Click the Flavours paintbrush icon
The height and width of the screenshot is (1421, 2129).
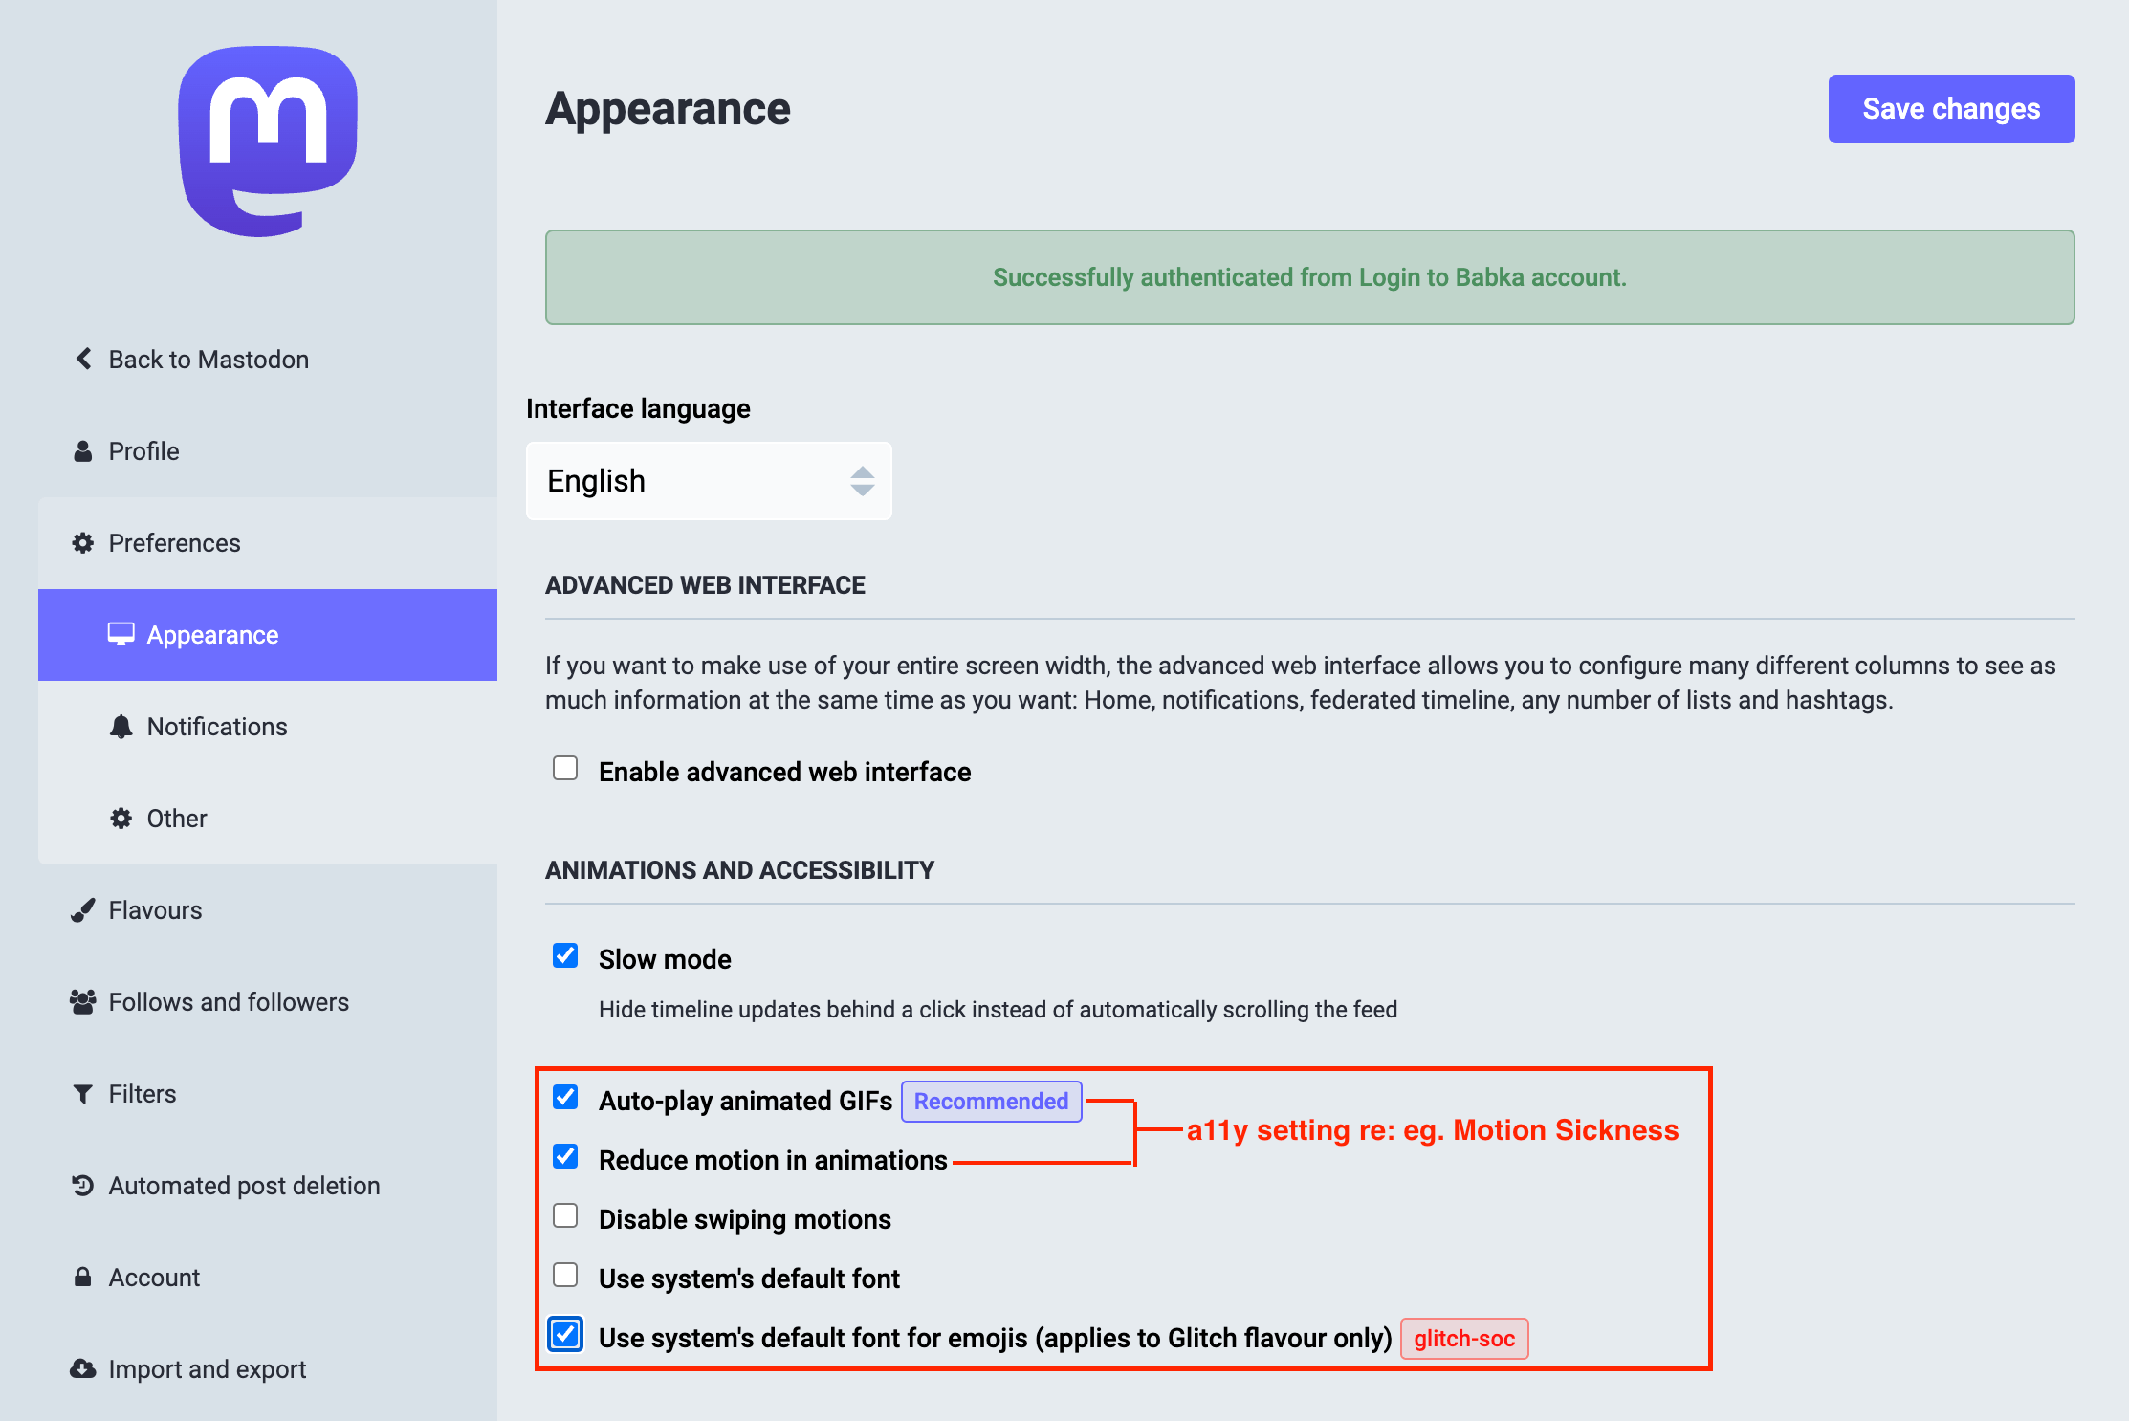(83, 910)
